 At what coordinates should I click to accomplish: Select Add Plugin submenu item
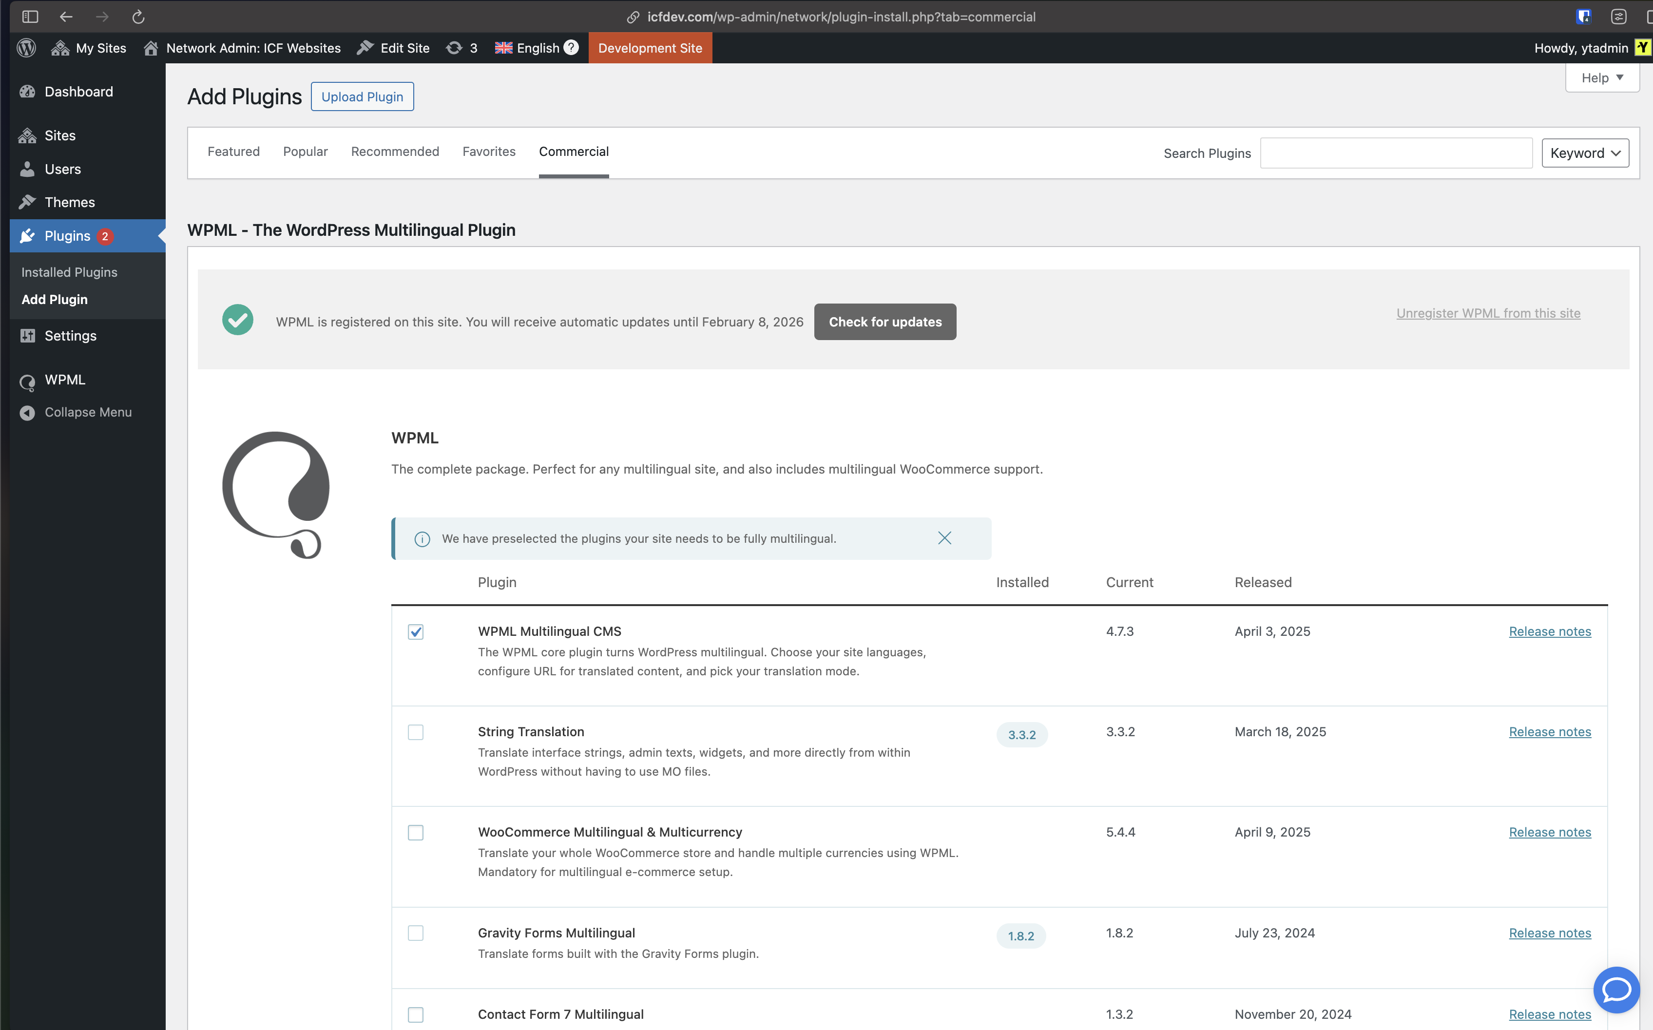pos(55,299)
